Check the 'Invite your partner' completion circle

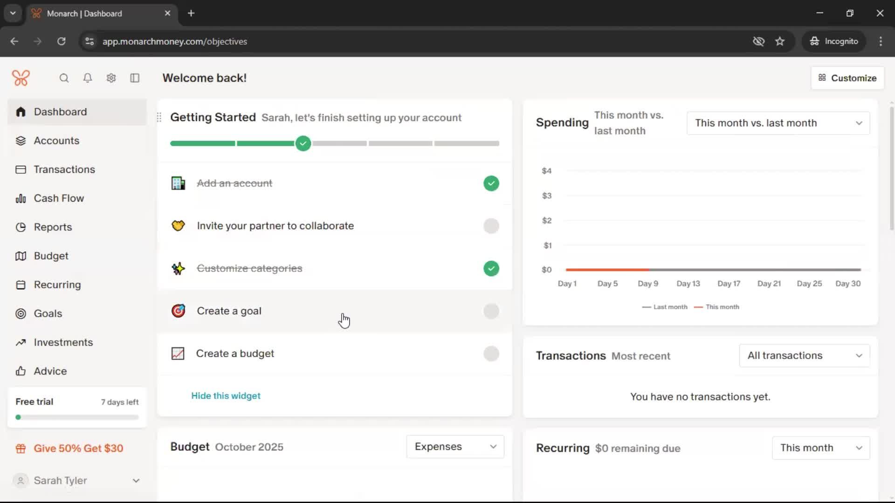(491, 226)
